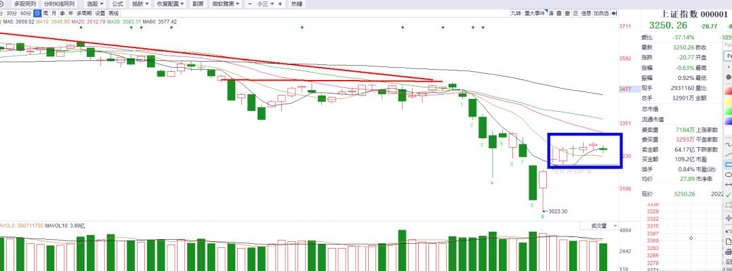Screen dimensions: 732x271
Task: Select the straight line drawing tool
Action: click(728, 154)
